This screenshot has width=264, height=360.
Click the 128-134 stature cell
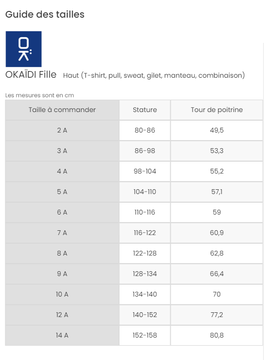coord(145,274)
